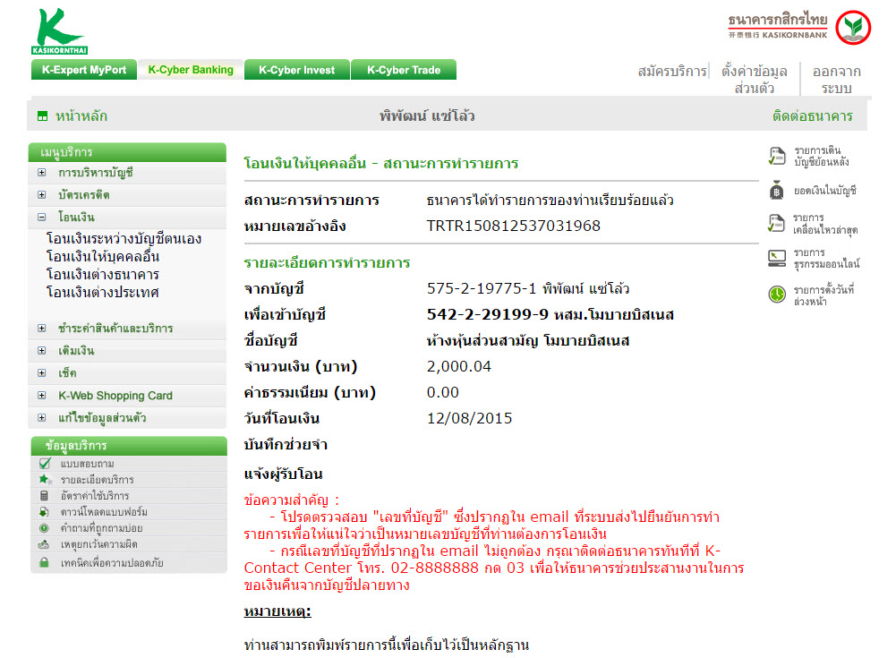Open ดาวน์โหลดแบบฟอร์ม link text

[x=104, y=511]
